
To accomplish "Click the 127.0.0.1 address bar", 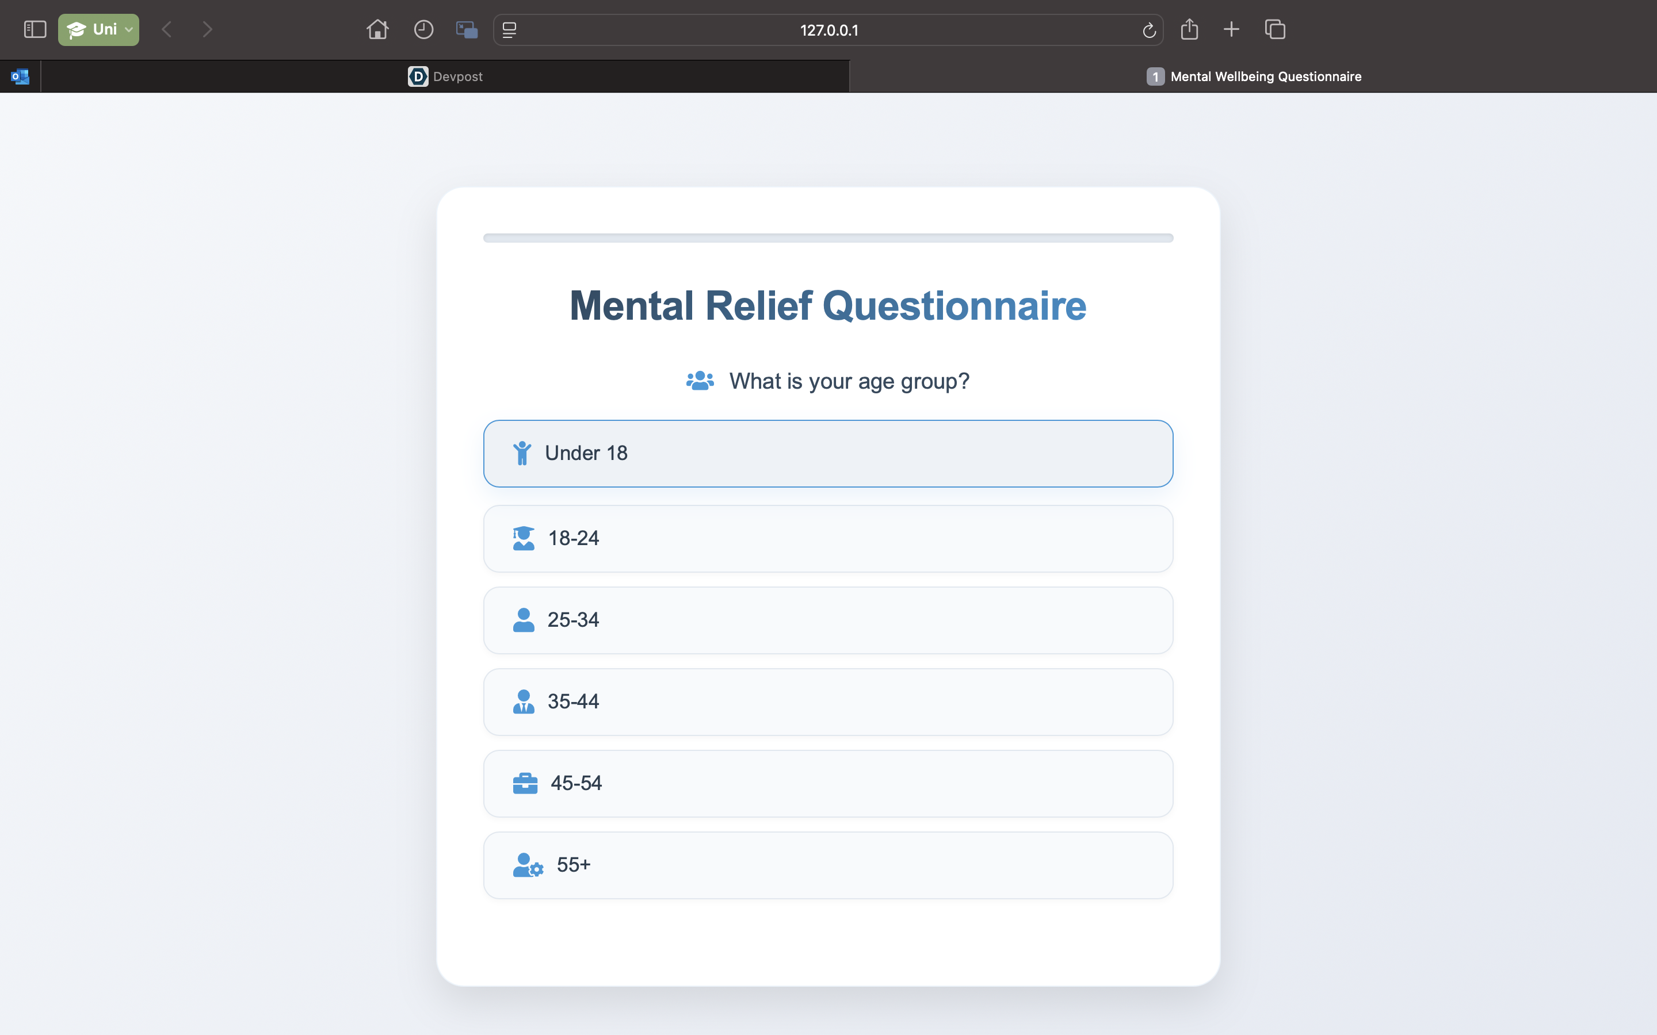I will point(828,30).
